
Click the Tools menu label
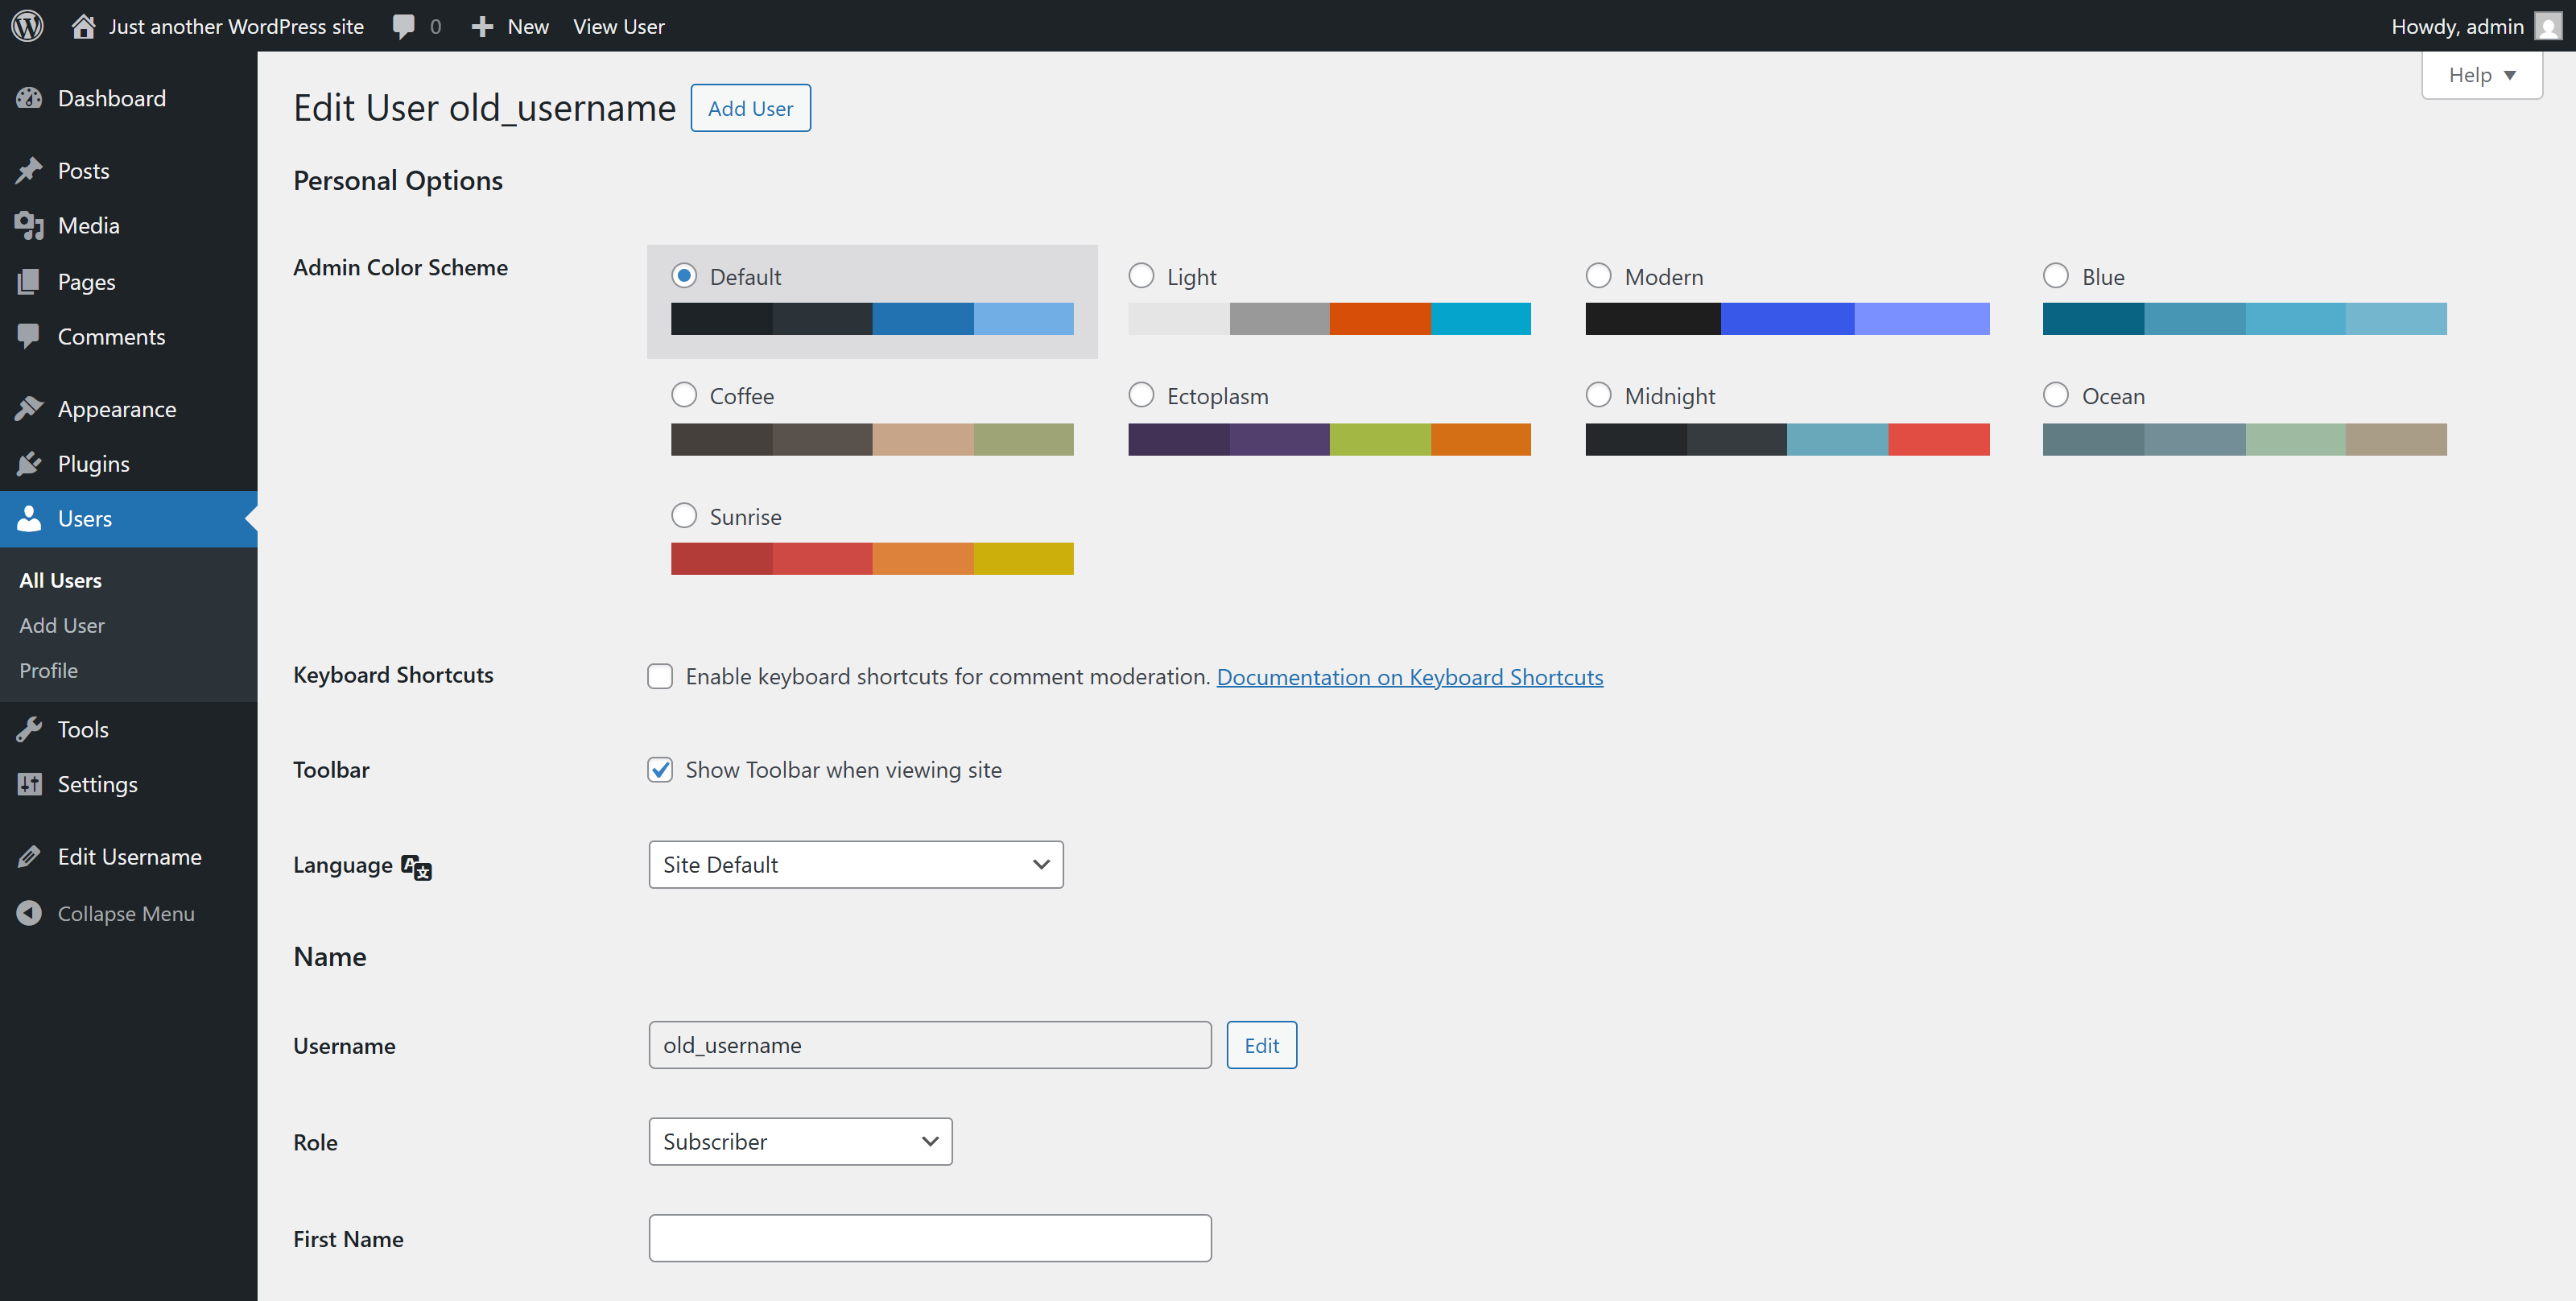click(x=83, y=730)
